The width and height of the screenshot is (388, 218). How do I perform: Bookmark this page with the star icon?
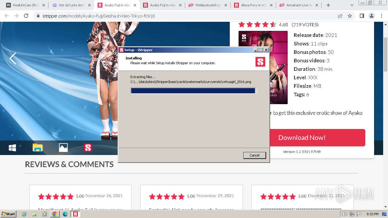[350, 16]
